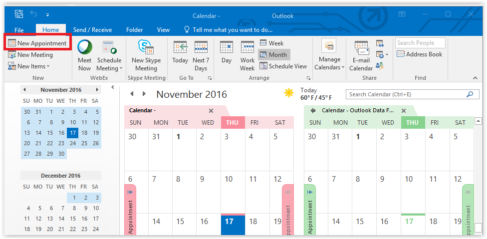
Task: Open Schedule Meeting WebEx dropdown
Action: (109, 55)
